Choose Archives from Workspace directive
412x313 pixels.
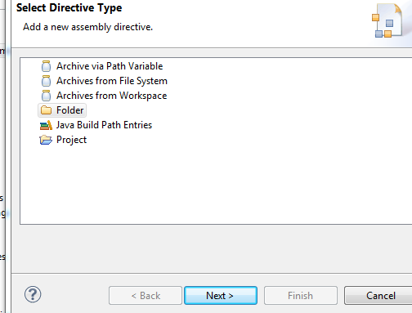(x=111, y=96)
